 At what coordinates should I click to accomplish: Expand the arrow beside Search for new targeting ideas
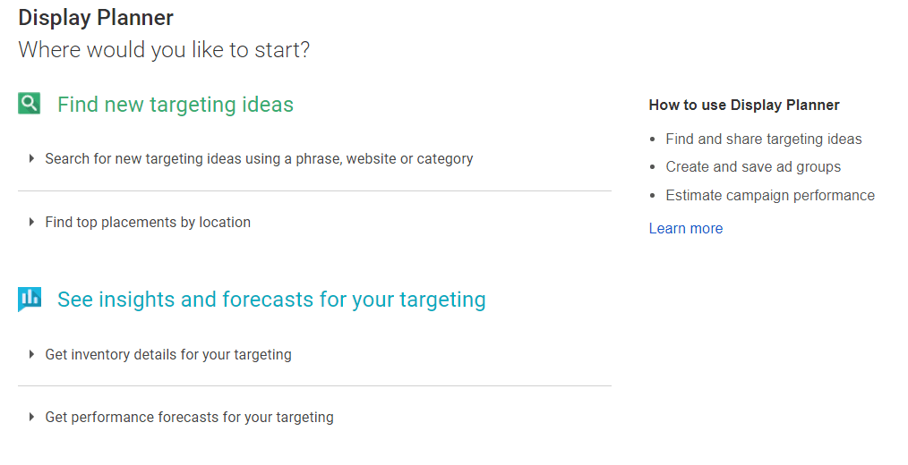32,158
